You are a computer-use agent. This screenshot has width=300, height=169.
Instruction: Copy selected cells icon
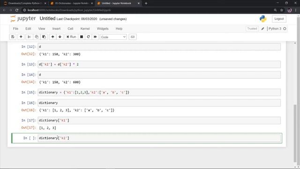point(37,37)
